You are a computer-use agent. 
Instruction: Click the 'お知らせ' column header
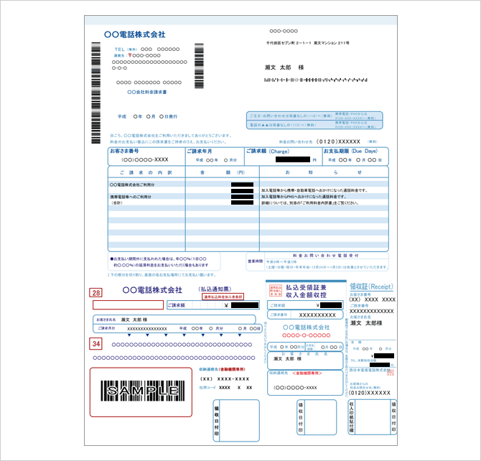[x=324, y=172]
